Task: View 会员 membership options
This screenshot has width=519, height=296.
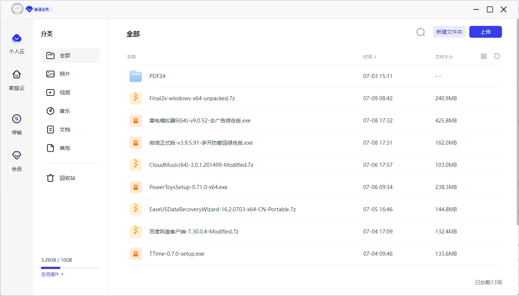Action: pyautogui.click(x=16, y=161)
